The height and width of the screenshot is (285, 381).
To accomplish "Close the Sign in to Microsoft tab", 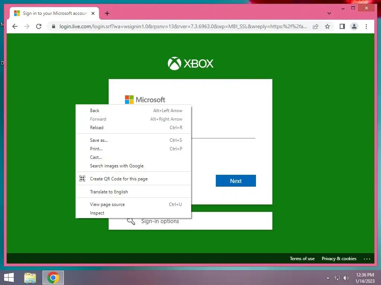I will point(93,13).
